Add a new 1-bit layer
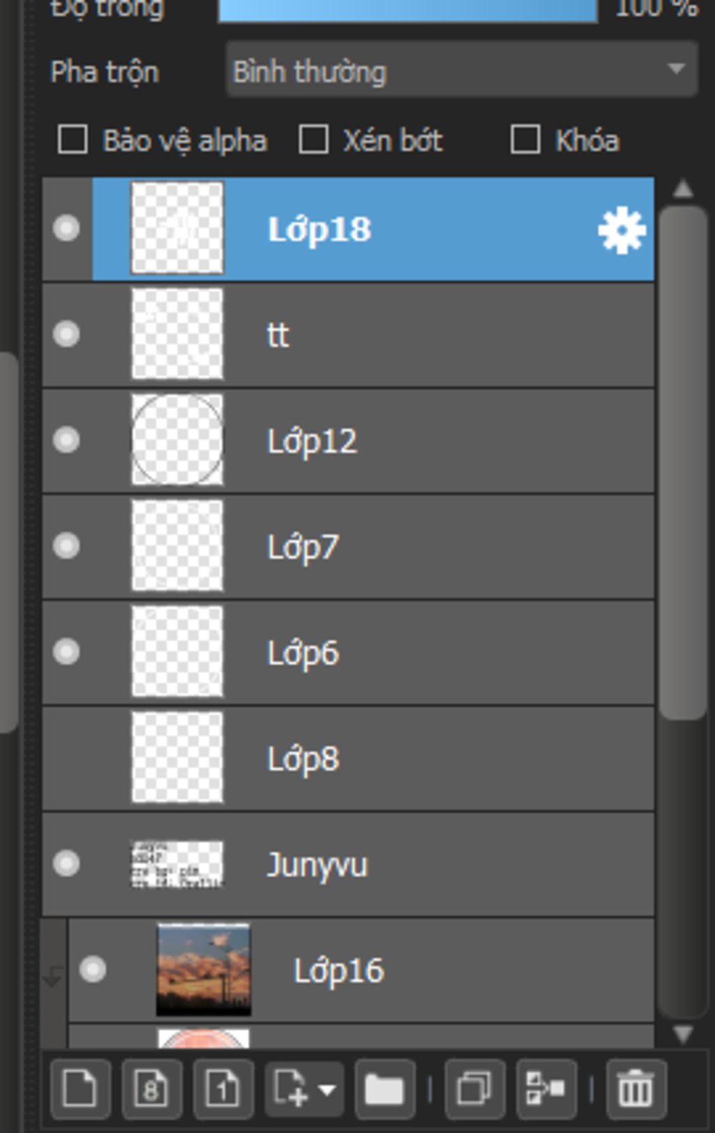The width and height of the screenshot is (715, 1133). pos(223,1088)
